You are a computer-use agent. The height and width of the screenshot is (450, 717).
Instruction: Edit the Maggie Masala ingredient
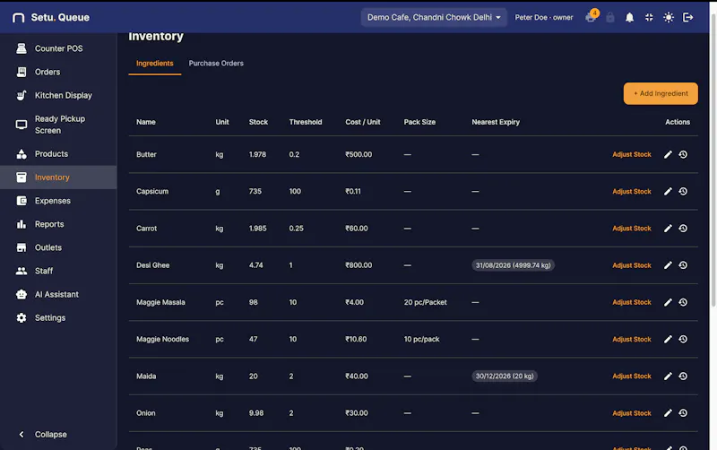coord(668,302)
